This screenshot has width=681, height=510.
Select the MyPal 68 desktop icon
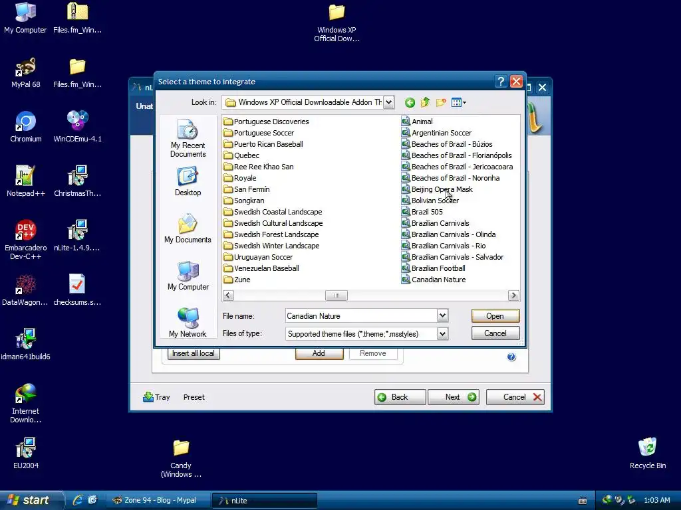tap(26, 73)
